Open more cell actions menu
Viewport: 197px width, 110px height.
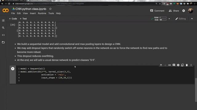click(x=191, y=65)
